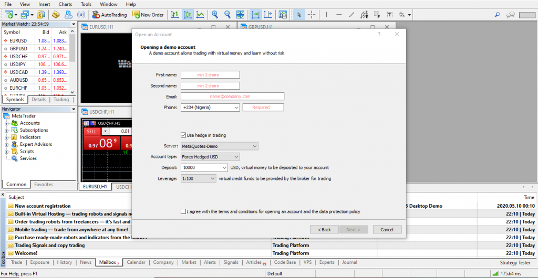Select the Services item in Navigator
The width and height of the screenshot is (538, 278).
[28, 158]
